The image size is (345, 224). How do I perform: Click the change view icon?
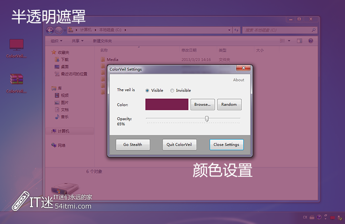(x=282, y=41)
